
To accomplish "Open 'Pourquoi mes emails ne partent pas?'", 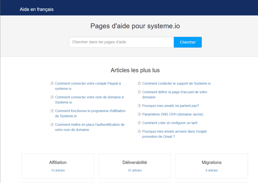I will pyautogui.click(x=171, y=106).
